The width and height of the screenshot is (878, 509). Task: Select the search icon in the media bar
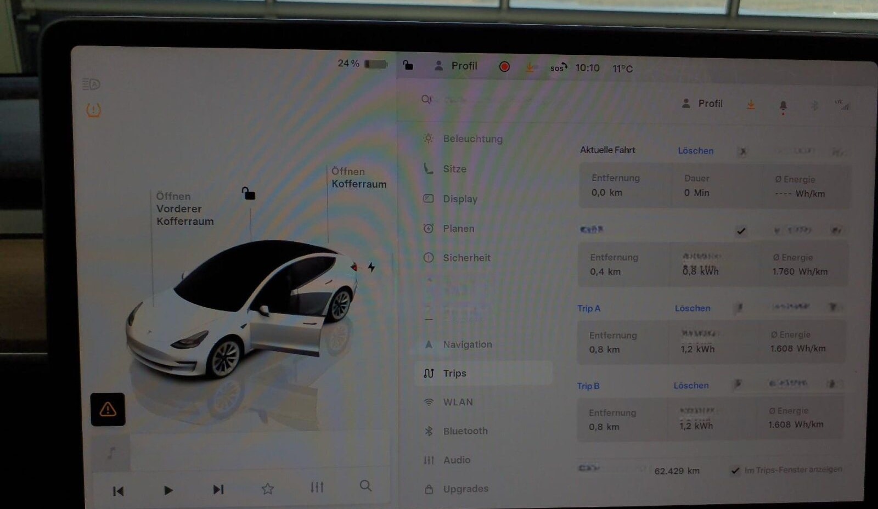(365, 486)
